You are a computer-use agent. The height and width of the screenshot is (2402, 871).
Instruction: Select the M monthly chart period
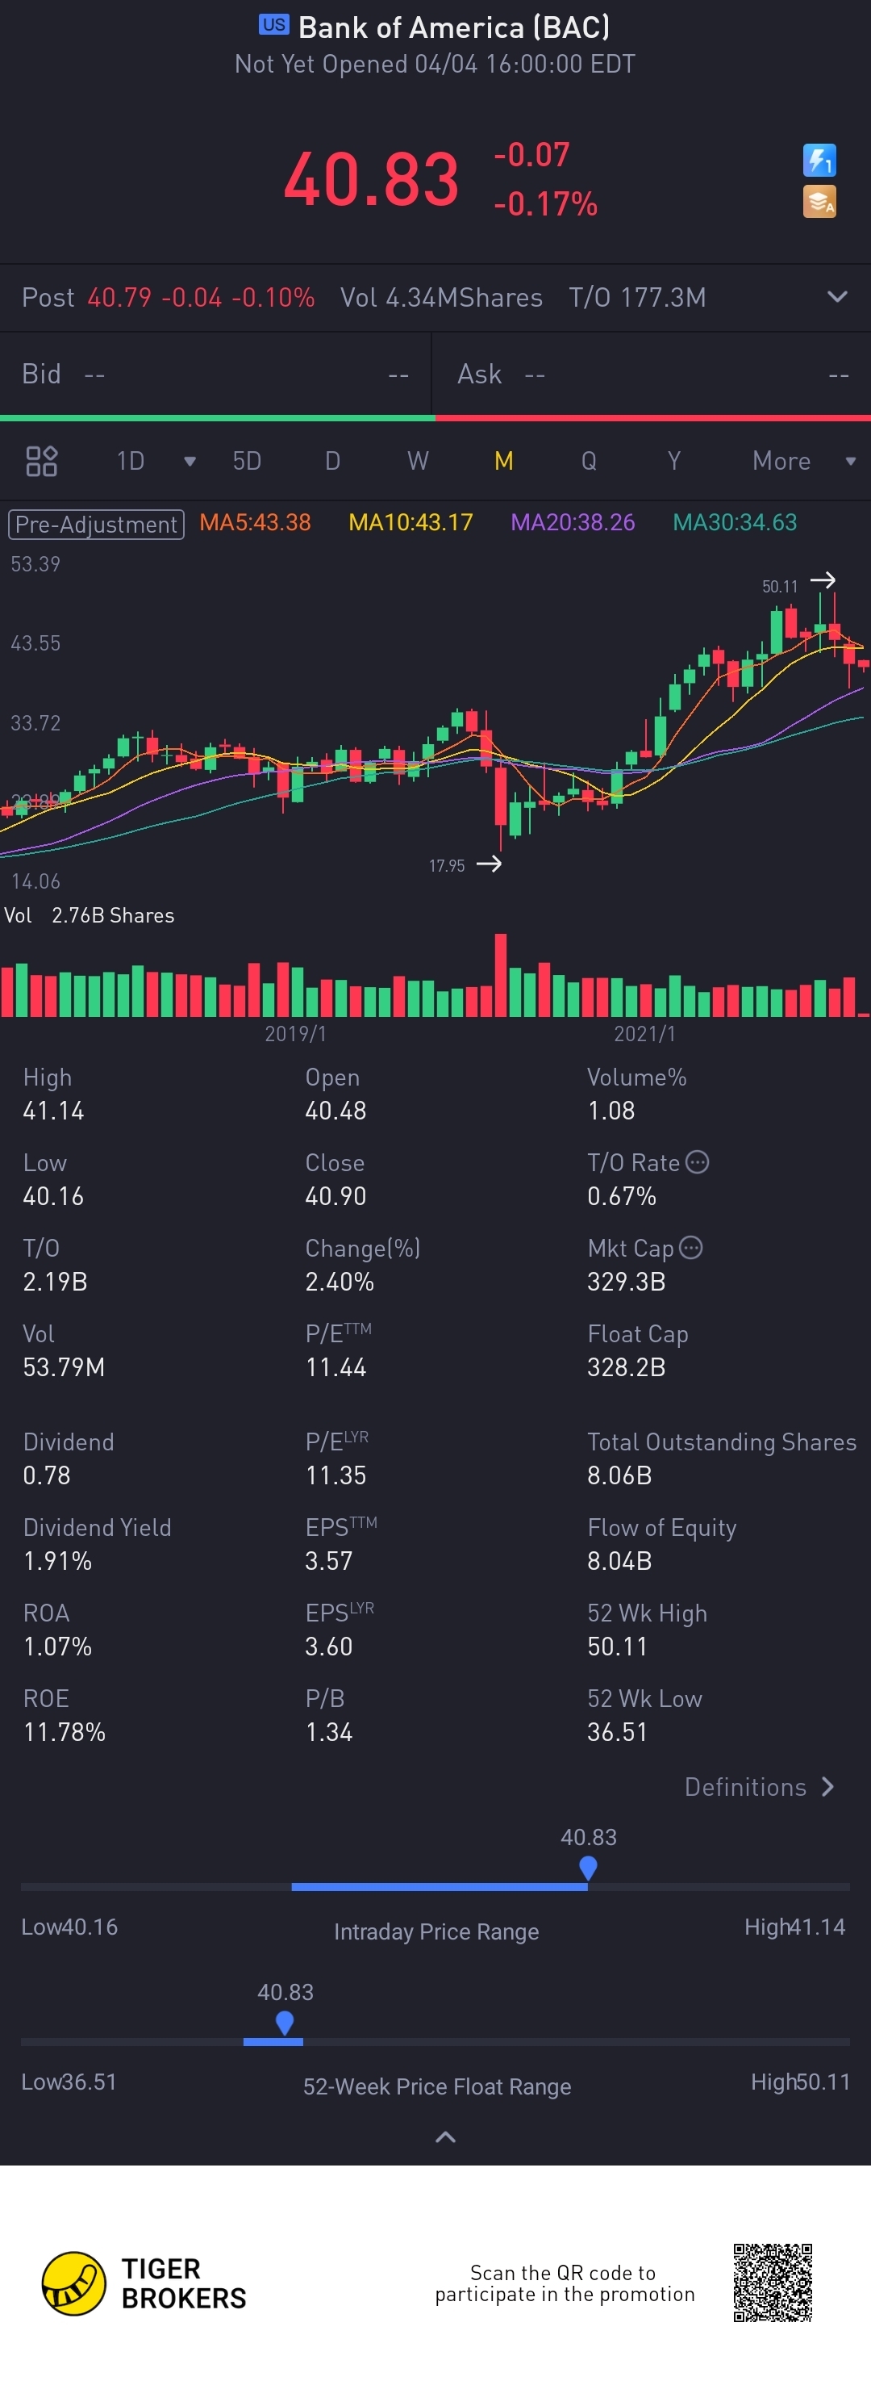pyautogui.click(x=503, y=461)
